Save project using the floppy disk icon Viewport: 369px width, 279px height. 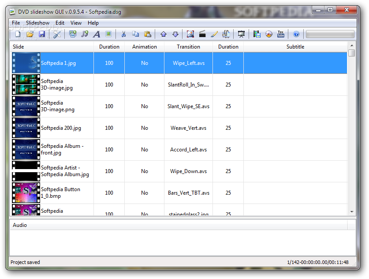[42, 34]
